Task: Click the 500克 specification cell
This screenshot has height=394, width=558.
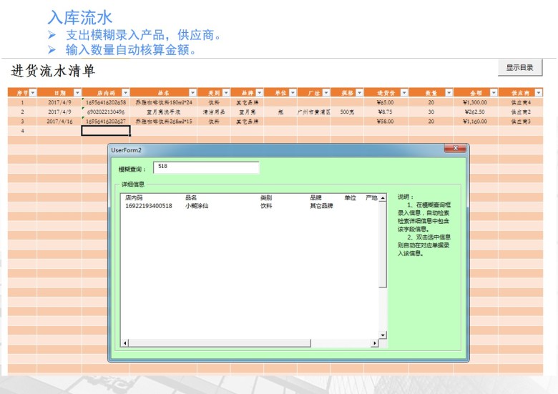Action: pyautogui.click(x=347, y=112)
